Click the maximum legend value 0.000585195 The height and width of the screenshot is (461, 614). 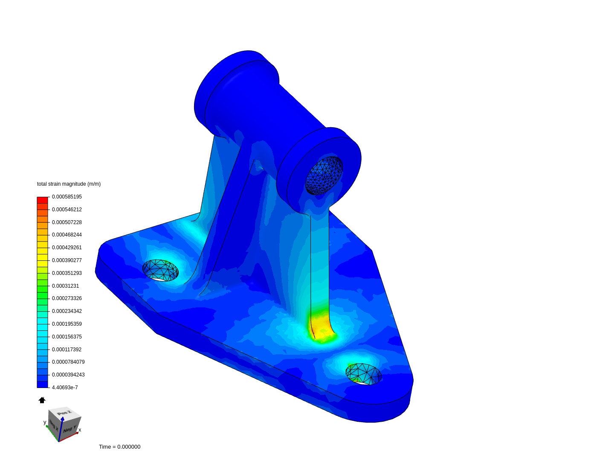tap(67, 197)
